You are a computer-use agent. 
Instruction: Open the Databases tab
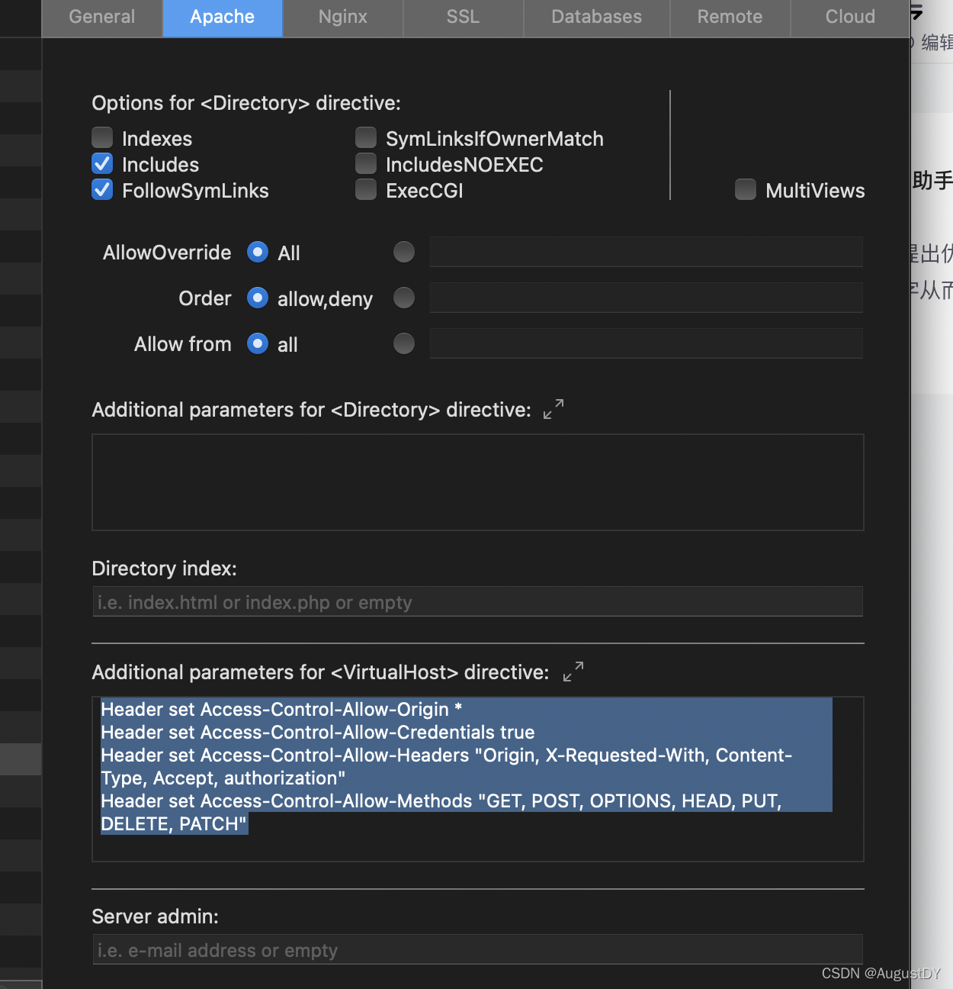[x=597, y=16]
